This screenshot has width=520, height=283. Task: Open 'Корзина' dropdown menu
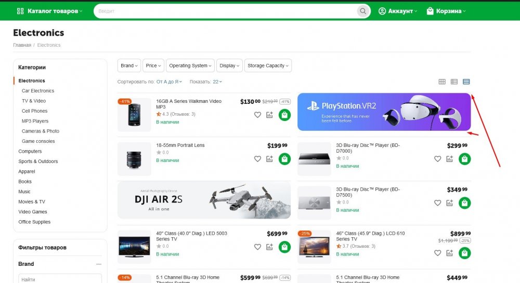pyautogui.click(x=446, y=11)
